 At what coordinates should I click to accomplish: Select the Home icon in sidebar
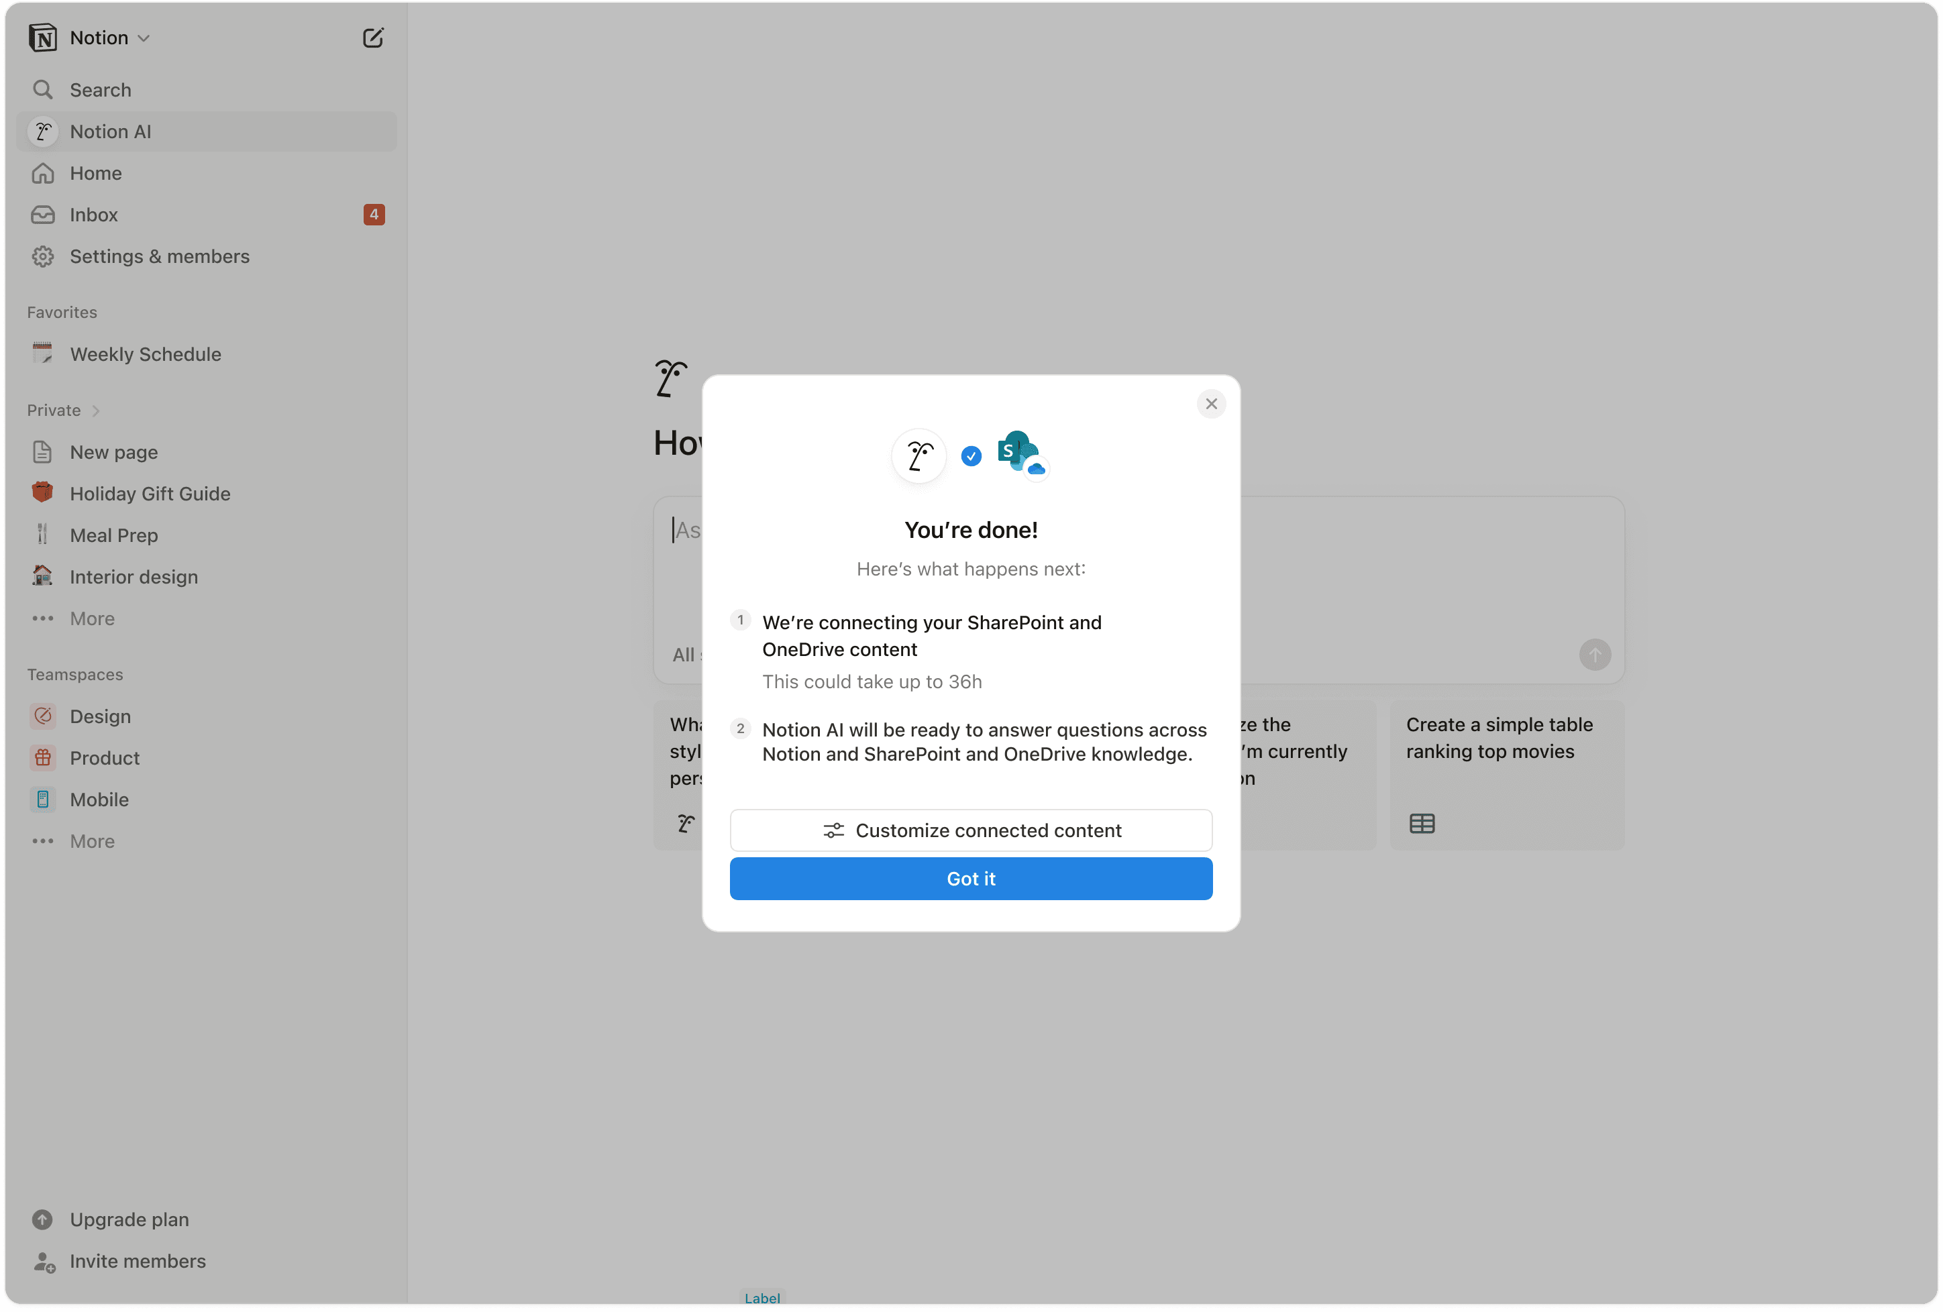[x=43, y=173]
